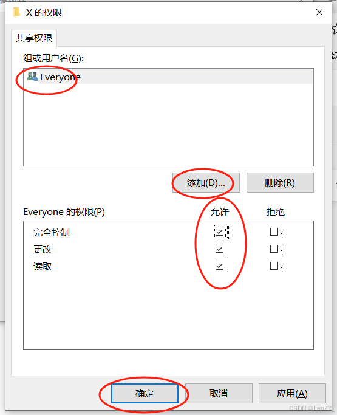
Task: Check 拒绝 checkbox for 读取
Action: pos(274,266)
